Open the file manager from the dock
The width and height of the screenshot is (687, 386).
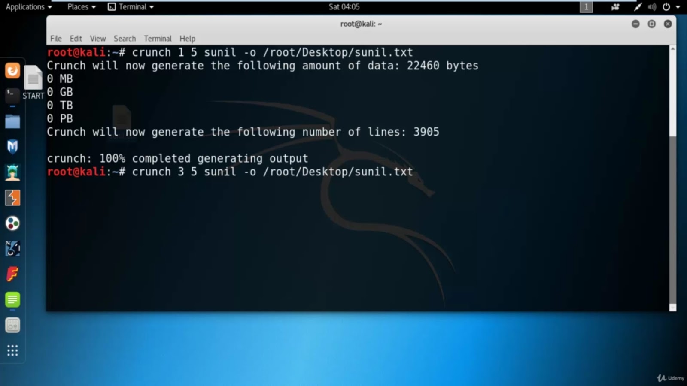[x=12, y=121]
